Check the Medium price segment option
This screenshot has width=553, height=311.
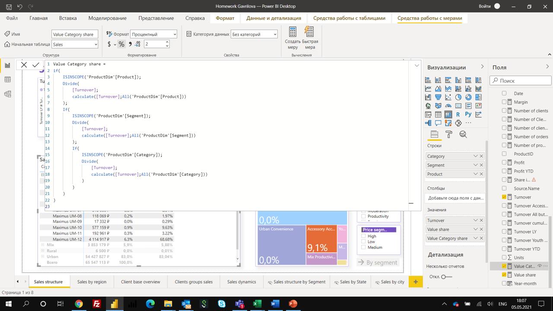click(x=364, y=248)
